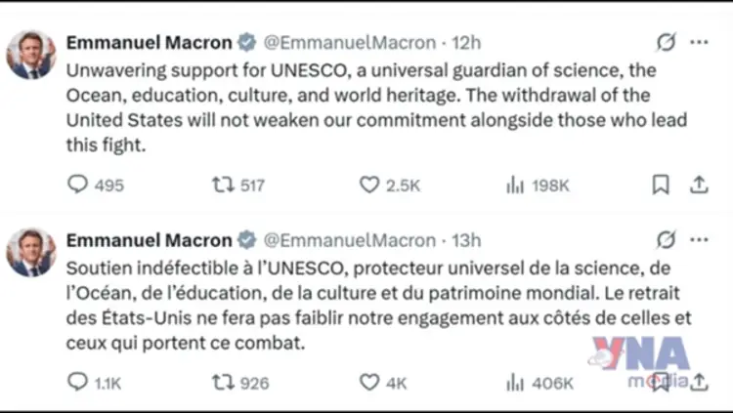
Task: Reply to the English UNESCO tweet
Action: pos(77,185)
